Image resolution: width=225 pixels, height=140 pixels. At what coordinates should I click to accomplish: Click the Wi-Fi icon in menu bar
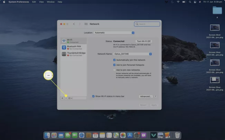[x=178, y=2]
